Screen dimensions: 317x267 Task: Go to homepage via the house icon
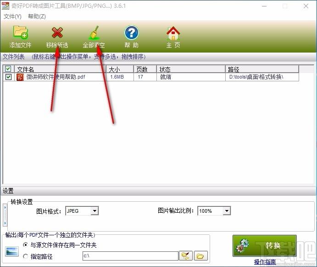173,33
